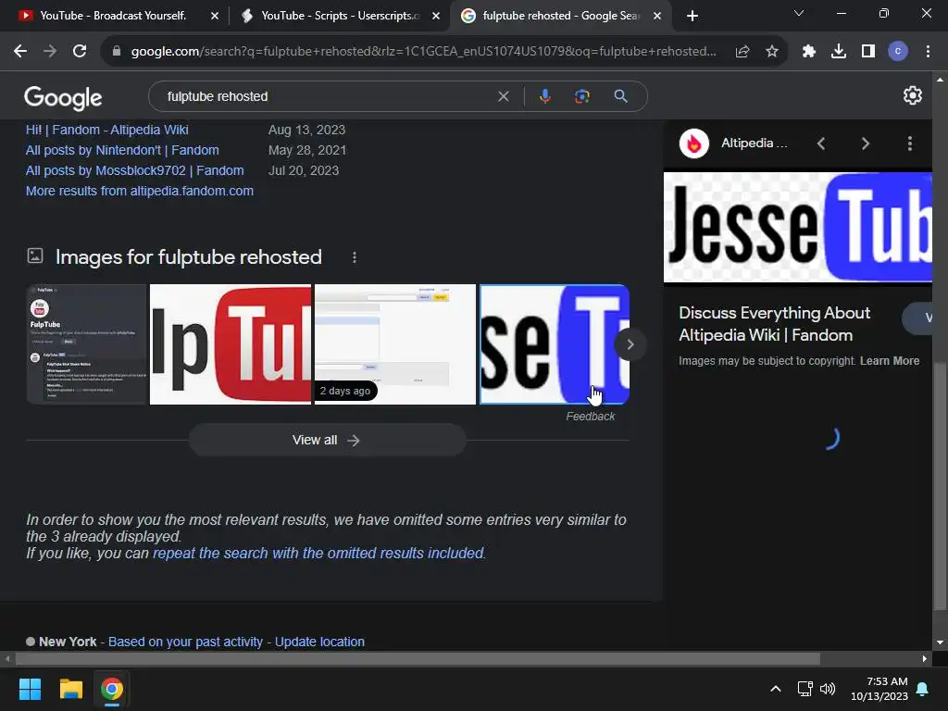This screenshot has width=948, height=711.
Task: Close the Google Search tab
Action: 657,17
